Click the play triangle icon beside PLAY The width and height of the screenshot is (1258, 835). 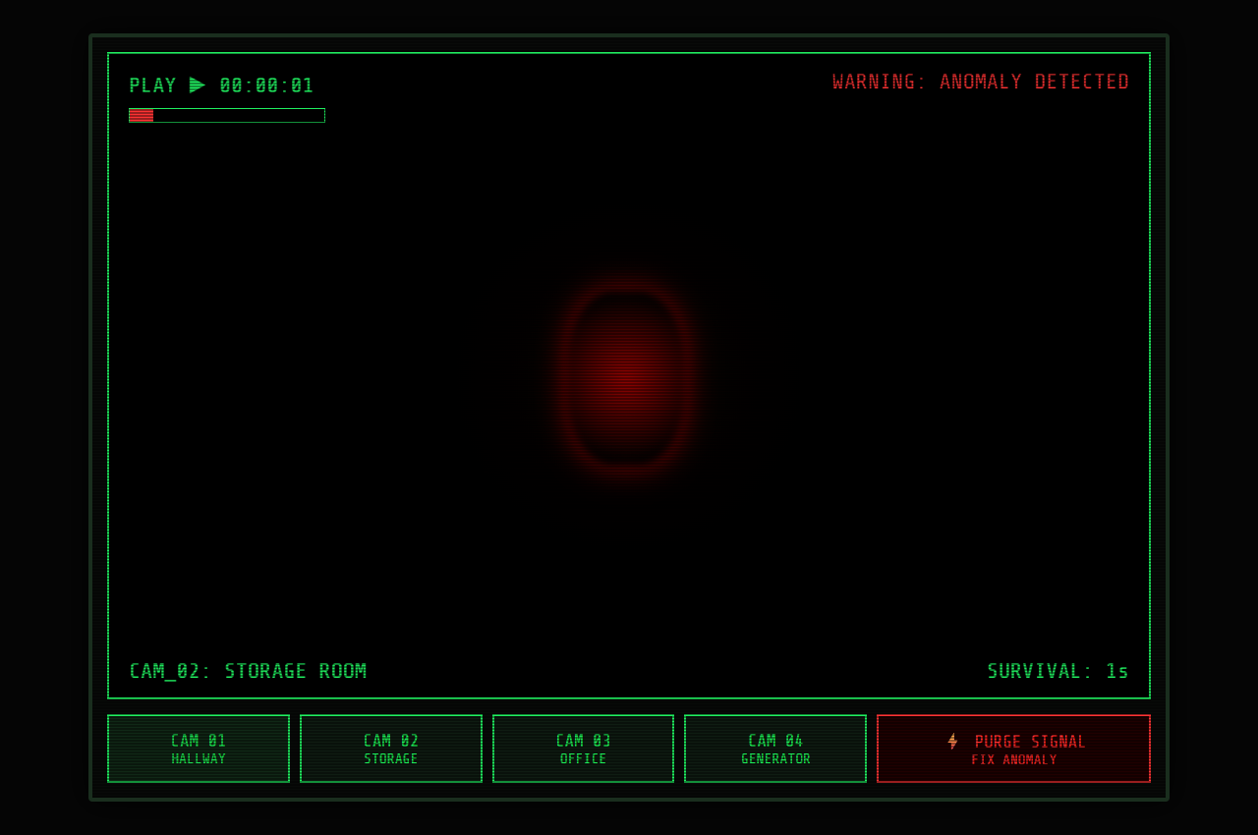click(198, 85)
